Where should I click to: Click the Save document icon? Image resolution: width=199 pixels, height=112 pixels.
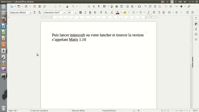click(x=26, y=7)
